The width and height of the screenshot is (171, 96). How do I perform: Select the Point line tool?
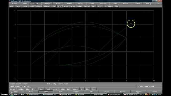[x=48, y=89]
